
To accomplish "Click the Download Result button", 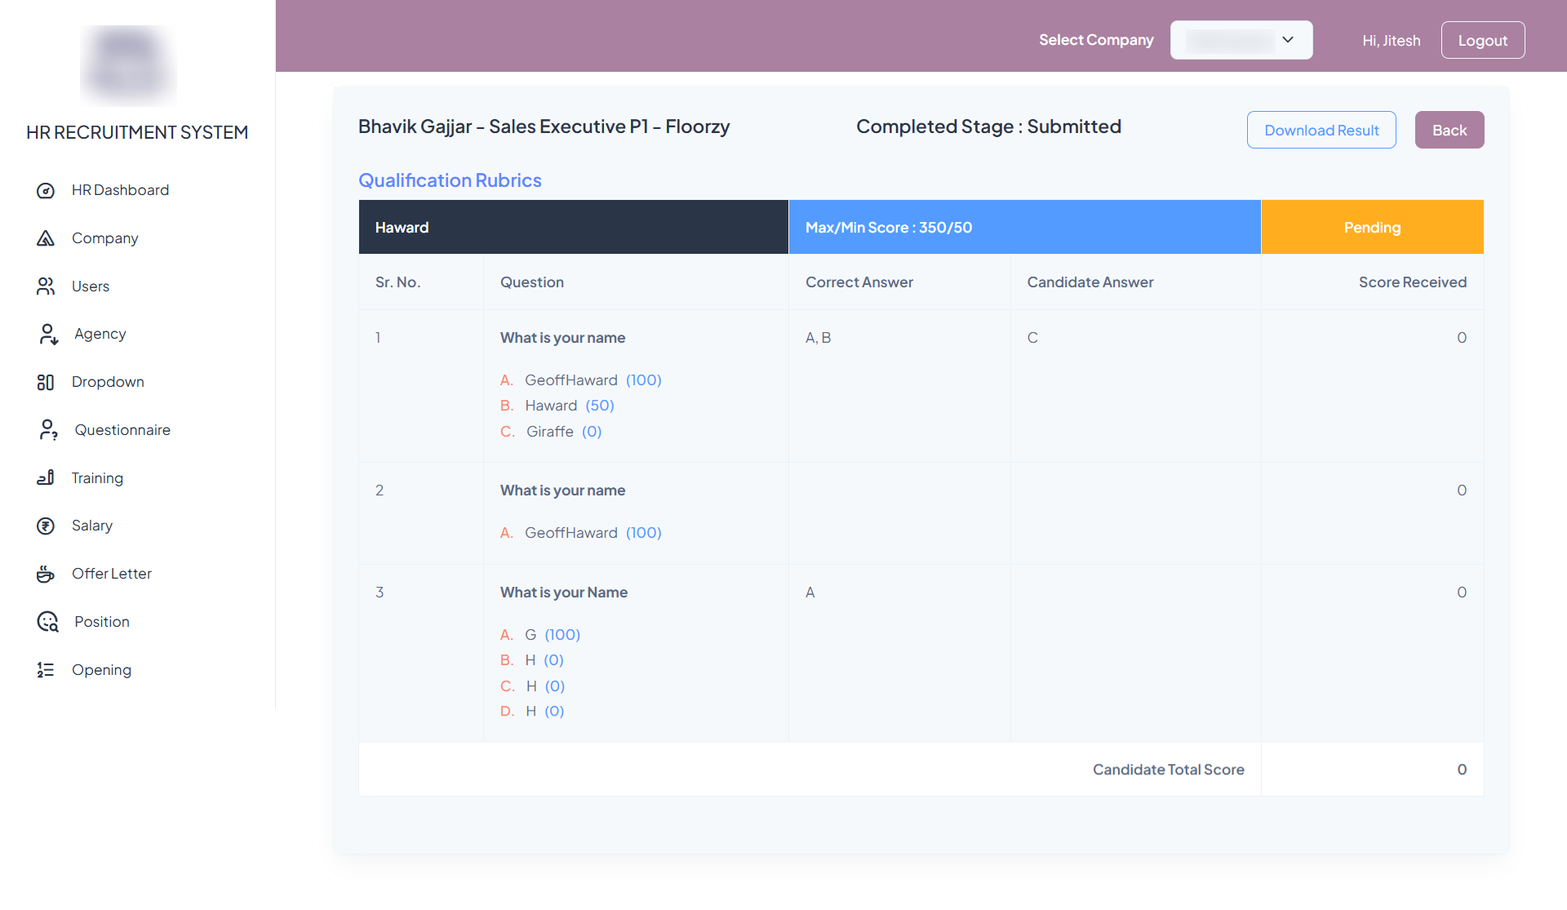I will pyautogui.click(x=1321, y=130).
